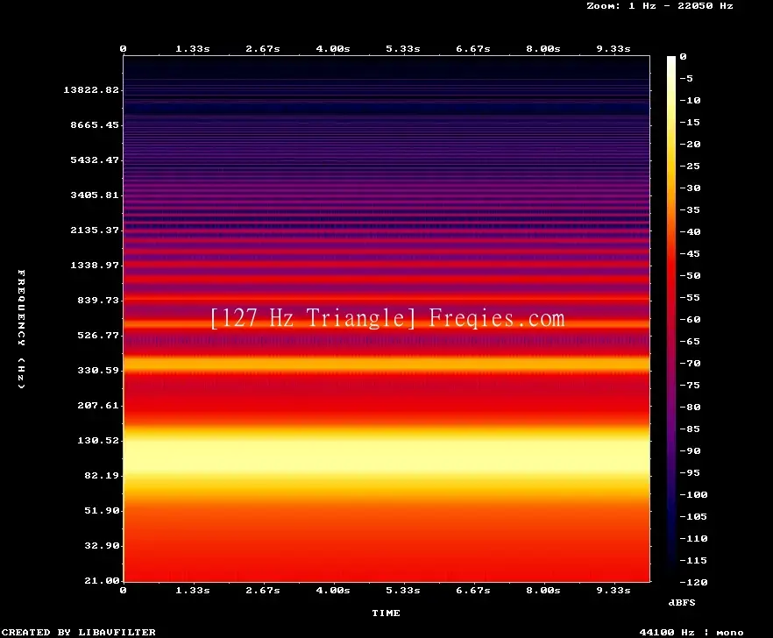Click the 130.52 frequency axis label
The height and width of the screenshot is (638, 773).
(98, 440)
